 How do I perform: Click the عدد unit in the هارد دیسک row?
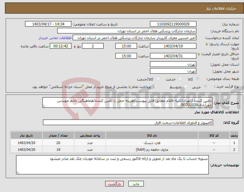[x=90, y=143]
